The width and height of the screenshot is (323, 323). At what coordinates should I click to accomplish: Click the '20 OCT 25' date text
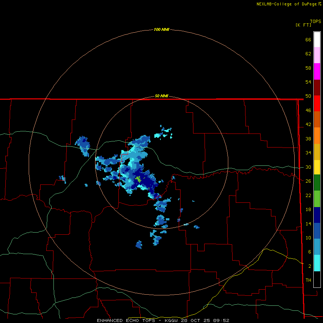(x=196, y=320)
